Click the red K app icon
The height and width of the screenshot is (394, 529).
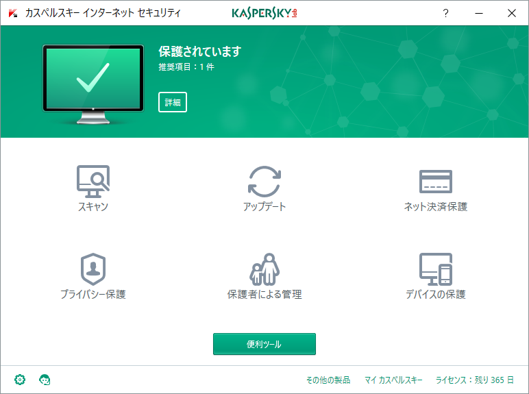pyautogui.click(x=13, y=13)
